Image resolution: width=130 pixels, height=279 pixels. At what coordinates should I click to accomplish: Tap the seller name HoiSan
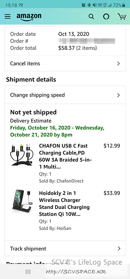tap(64, 228)
